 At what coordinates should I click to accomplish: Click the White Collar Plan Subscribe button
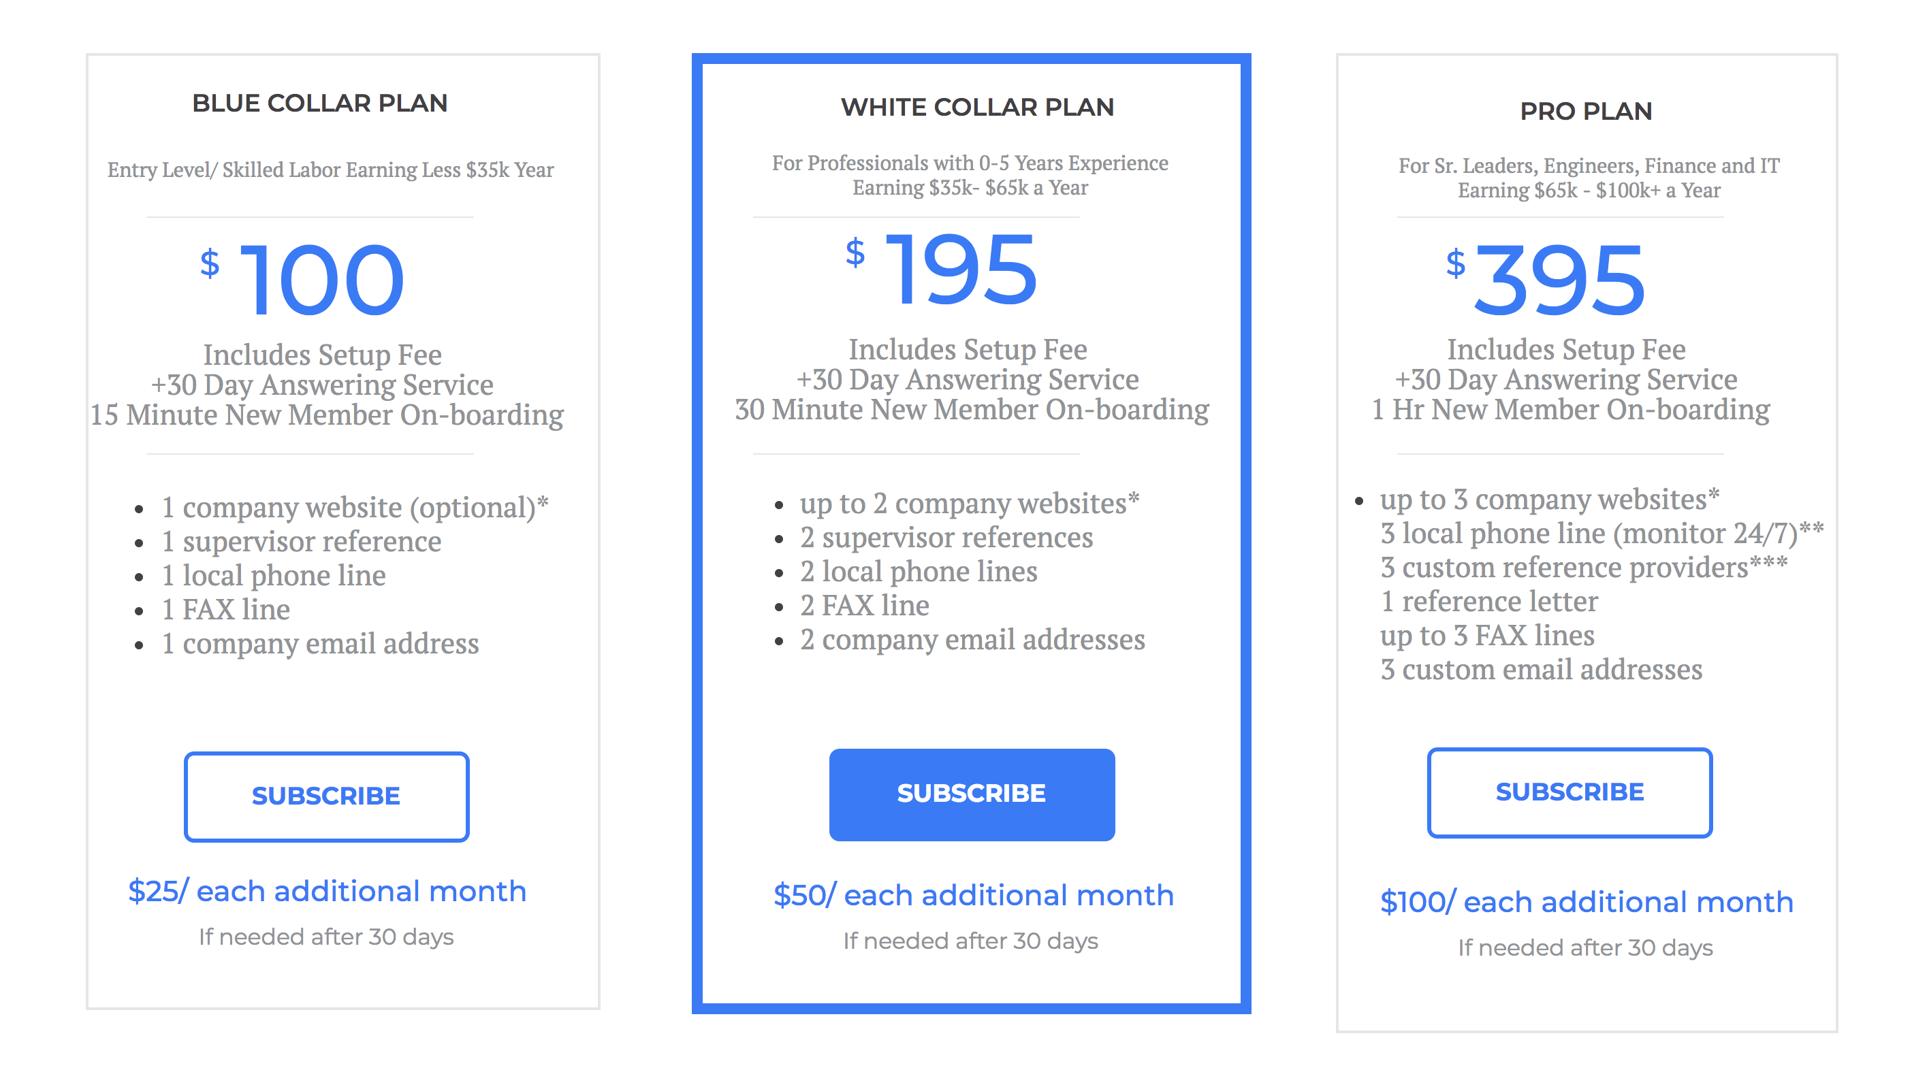coord(971,794)
